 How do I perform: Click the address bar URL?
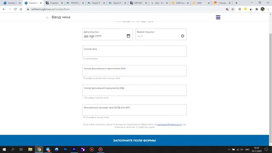50,9
